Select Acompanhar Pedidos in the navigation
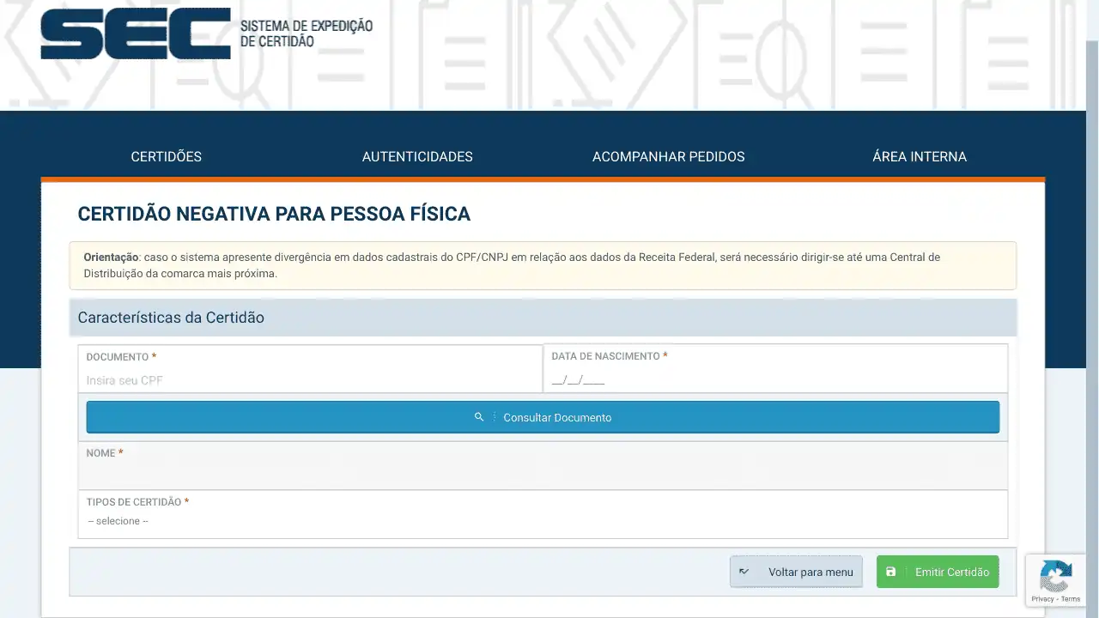 click(668, 156)
